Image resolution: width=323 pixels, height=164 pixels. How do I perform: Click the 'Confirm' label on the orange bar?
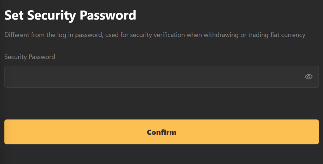(x=161, y=132)
